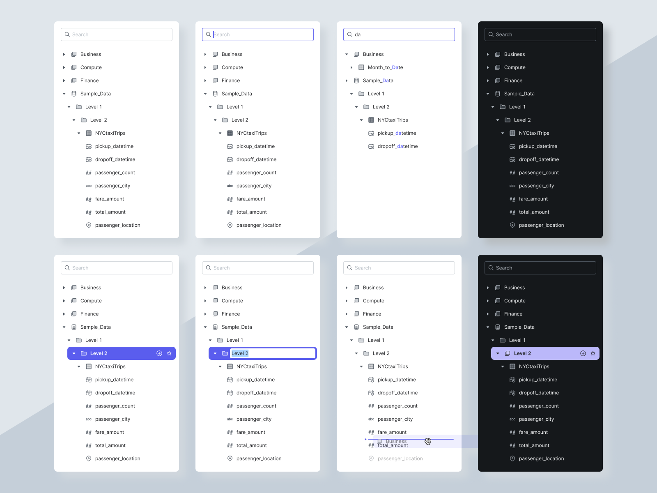
Task: Collapse the Sample_Data node
Action: tap(64, 94)
